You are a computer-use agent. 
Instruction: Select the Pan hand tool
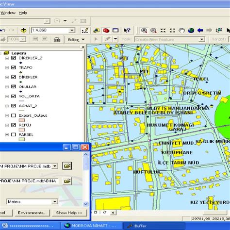click(x=181, y=30)
